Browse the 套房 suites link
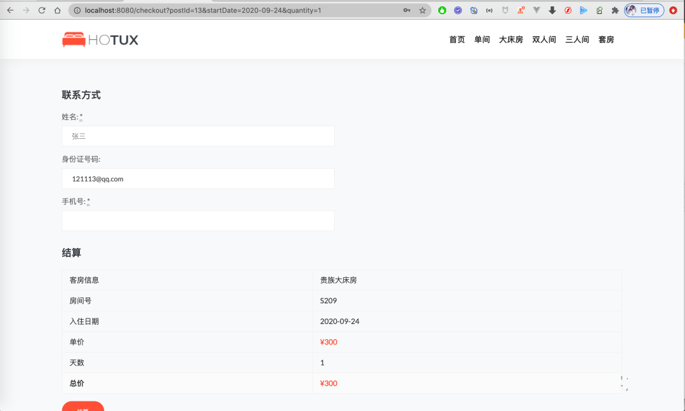 click(x=606, y=39)
